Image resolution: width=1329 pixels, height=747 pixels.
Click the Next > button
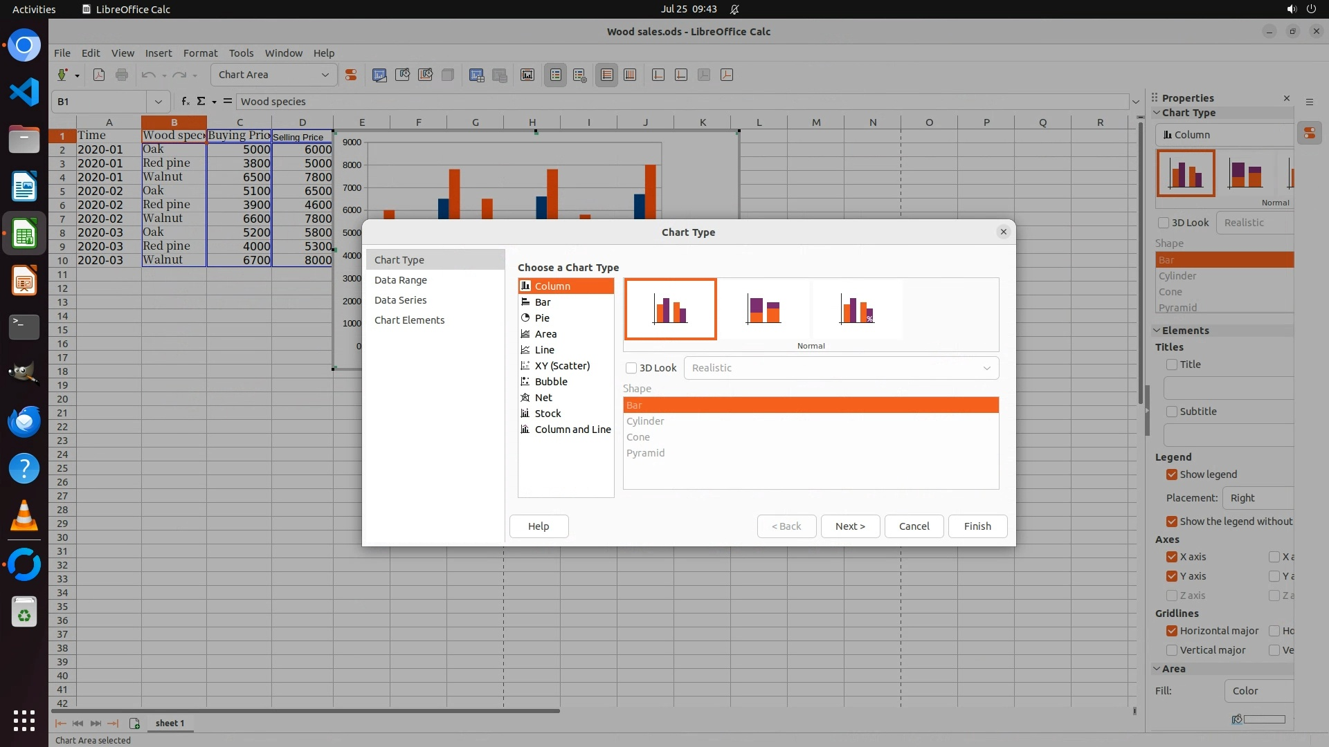(850, 526)
